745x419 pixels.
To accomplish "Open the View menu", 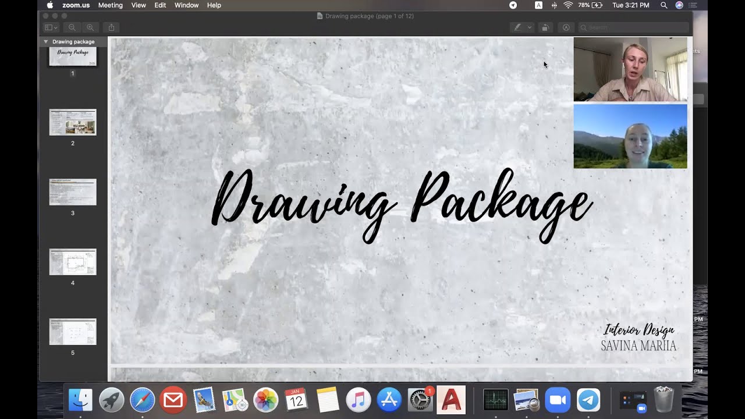I will tap(139, 5).
